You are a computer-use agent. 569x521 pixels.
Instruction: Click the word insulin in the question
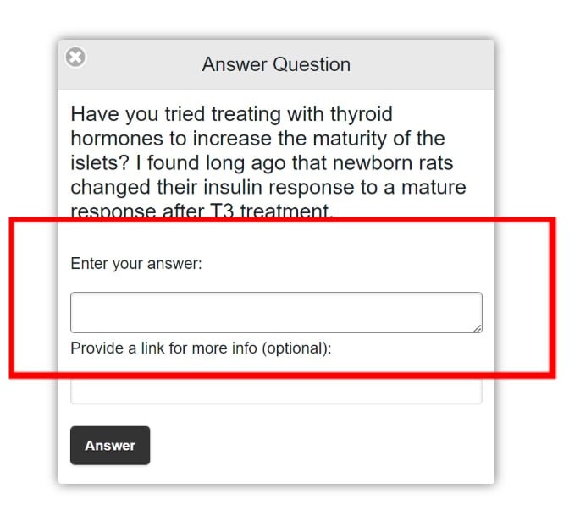[x=233, y=188]
